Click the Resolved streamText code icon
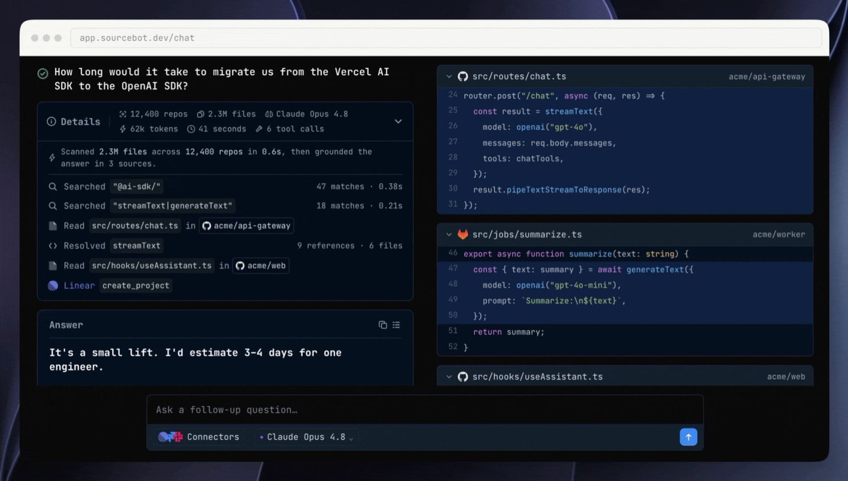848x481 pixels. coord(53,246)
